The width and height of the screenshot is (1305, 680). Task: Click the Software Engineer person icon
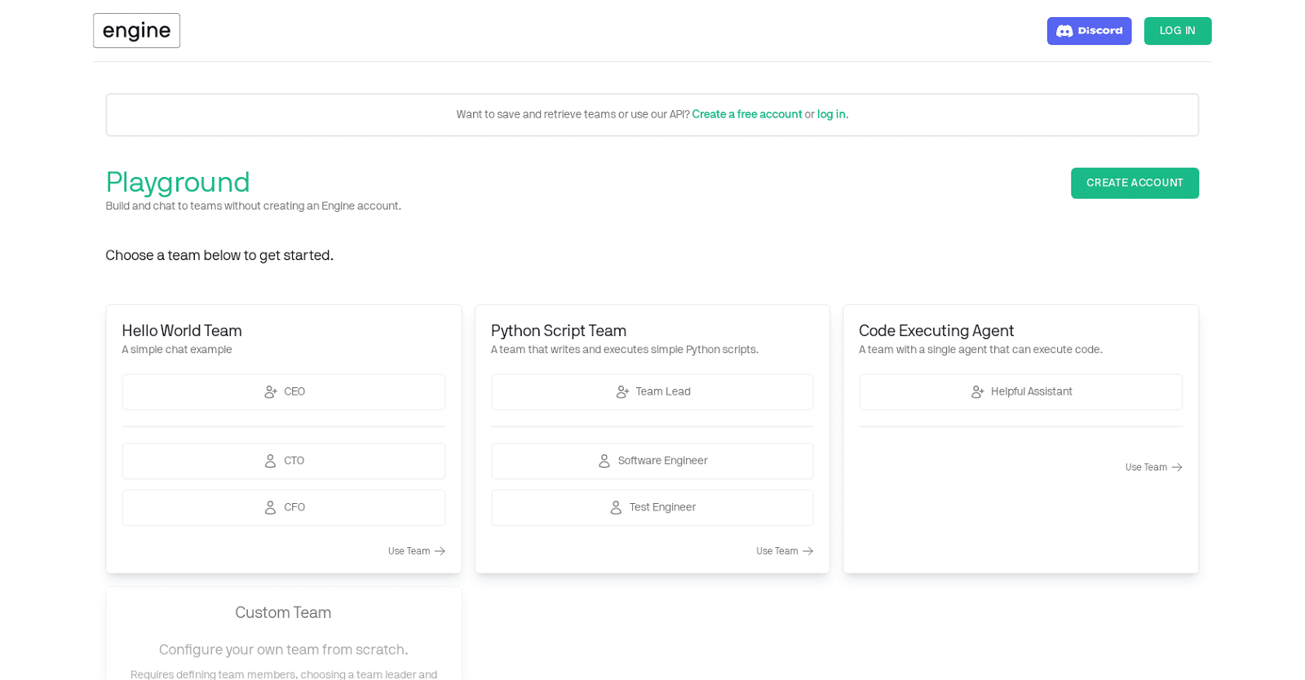tap(604, 461)
